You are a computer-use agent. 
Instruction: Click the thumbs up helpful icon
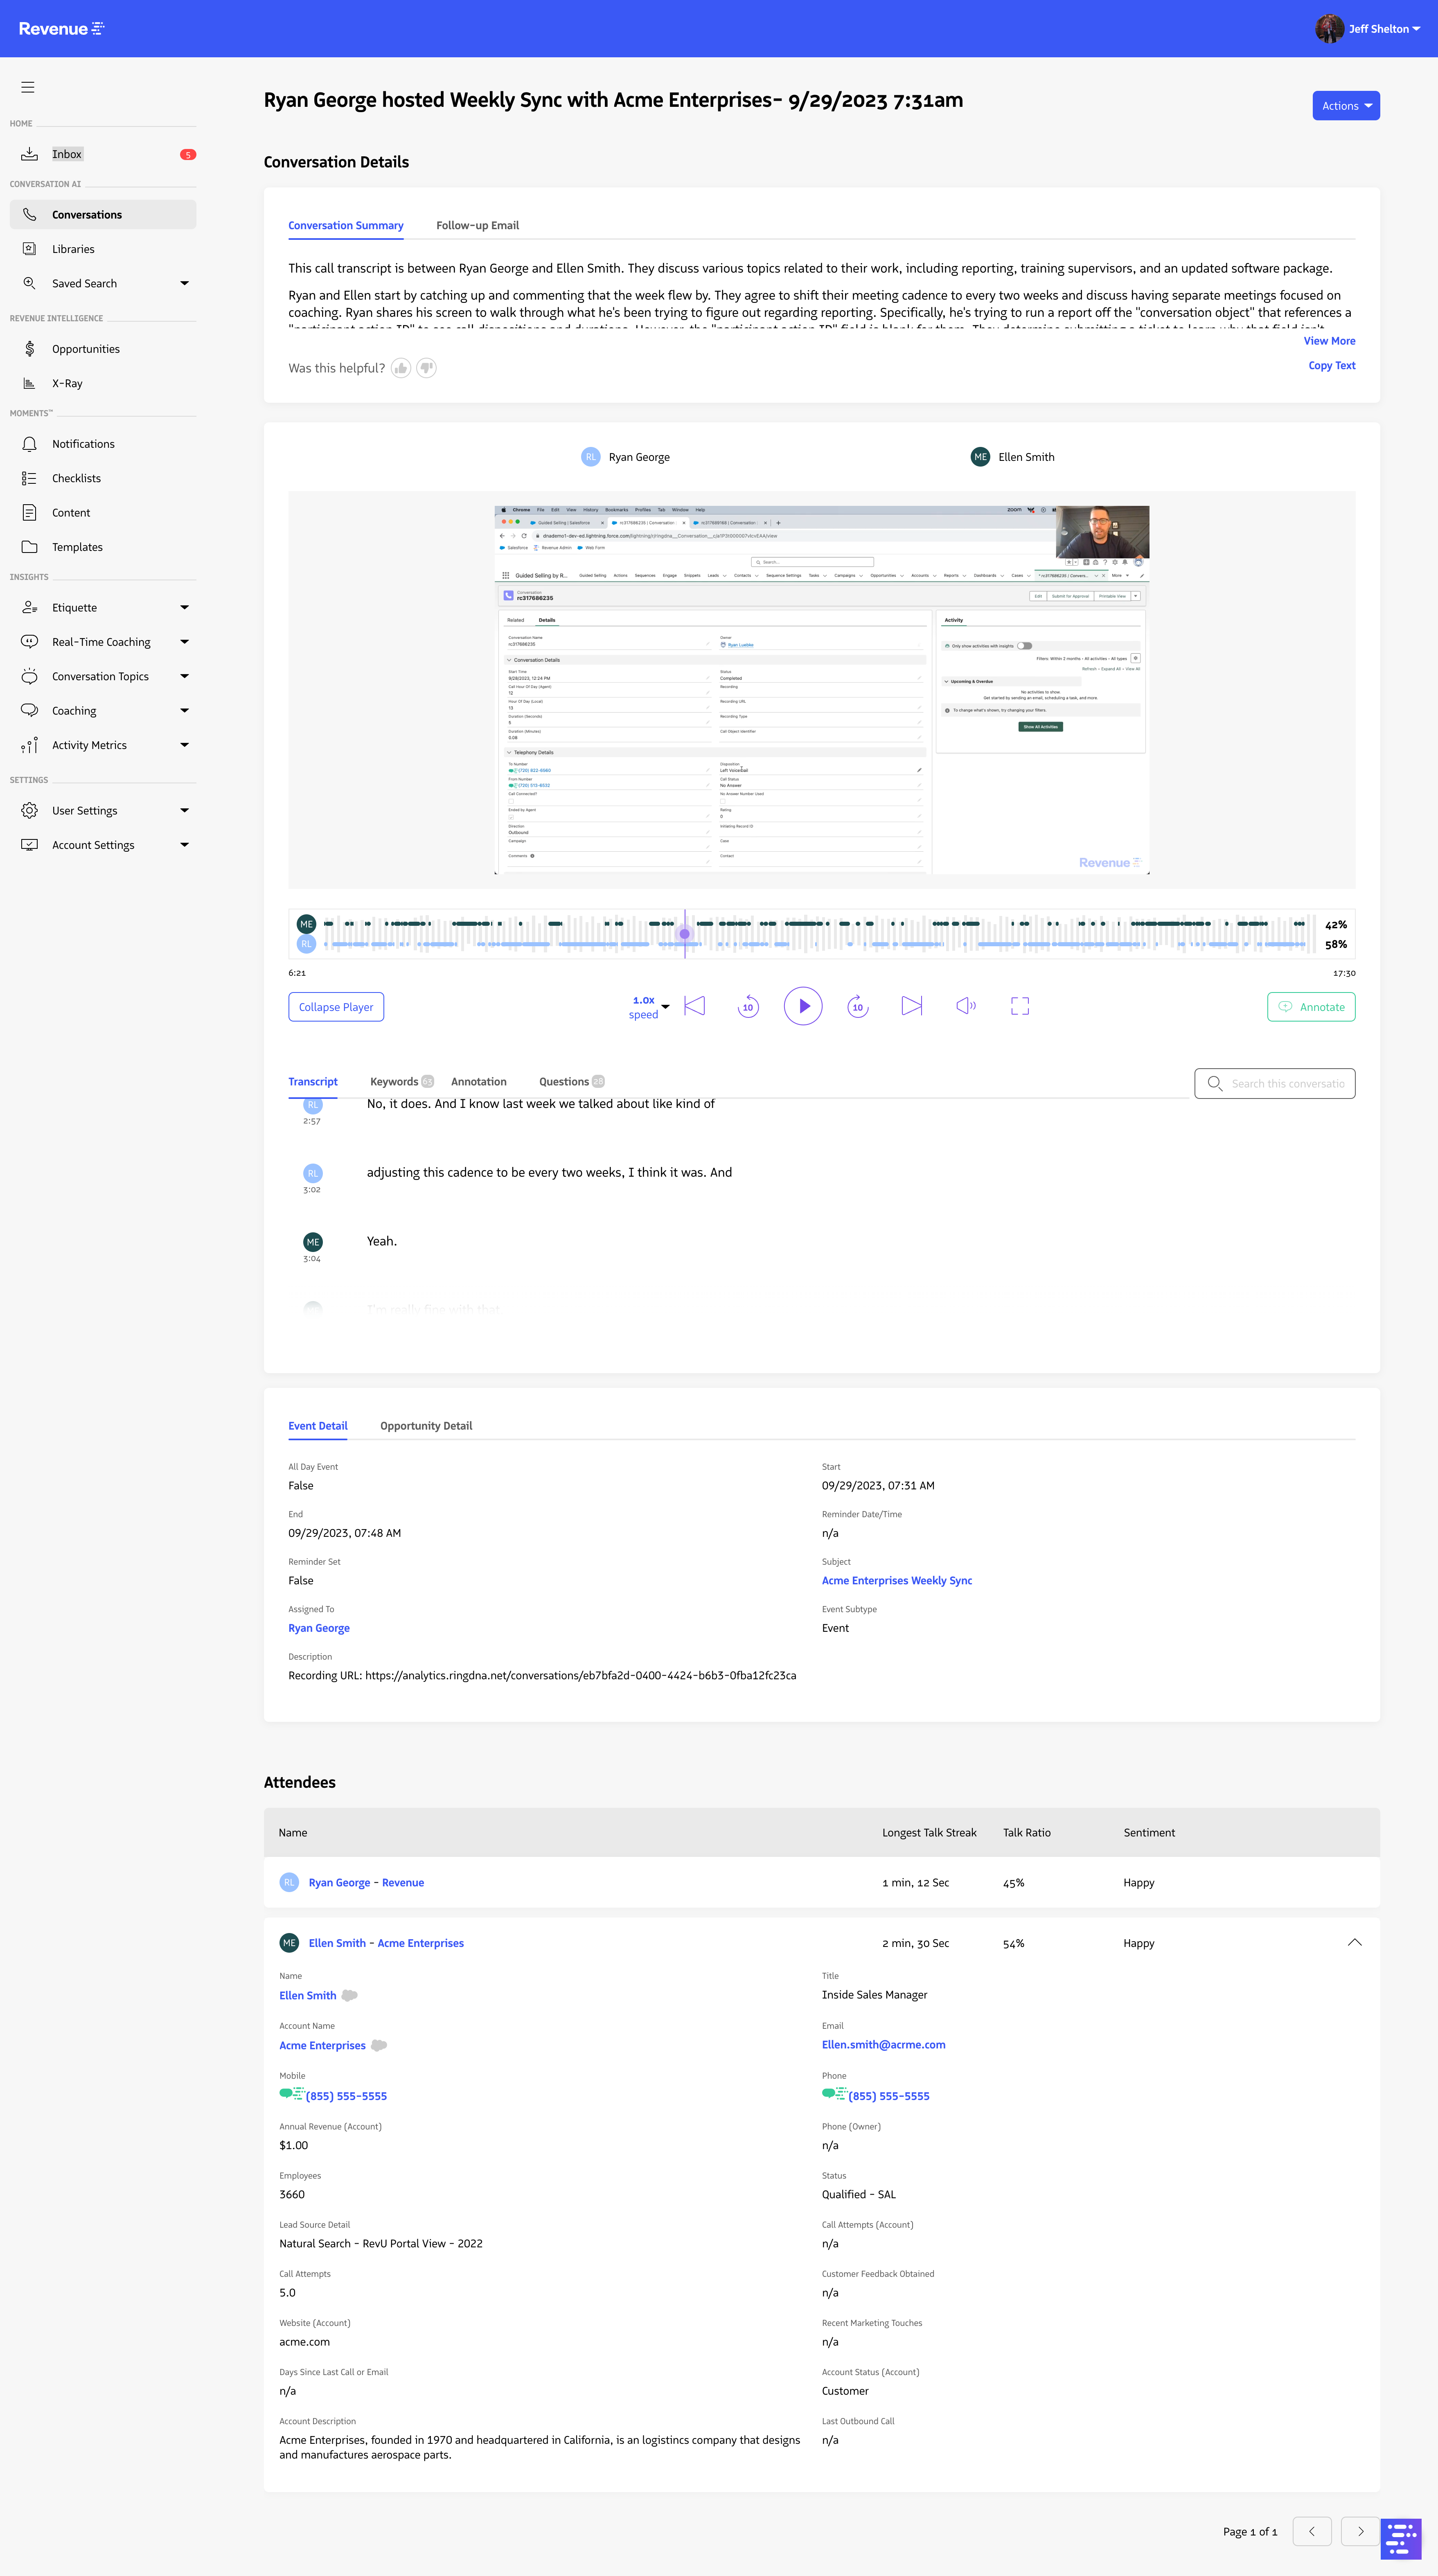point(401,368)
